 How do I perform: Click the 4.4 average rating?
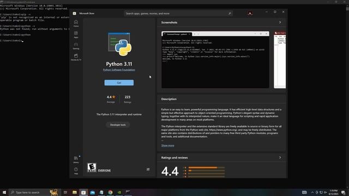pos(111,99)
